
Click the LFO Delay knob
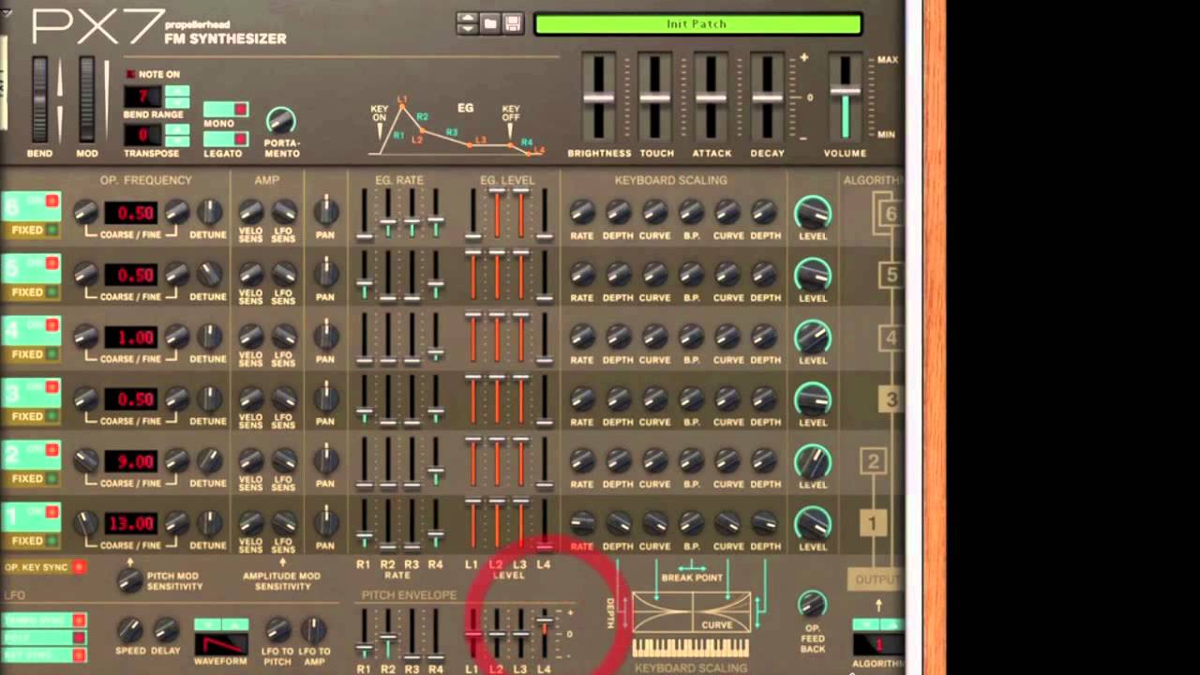click(x=166, y=630)
